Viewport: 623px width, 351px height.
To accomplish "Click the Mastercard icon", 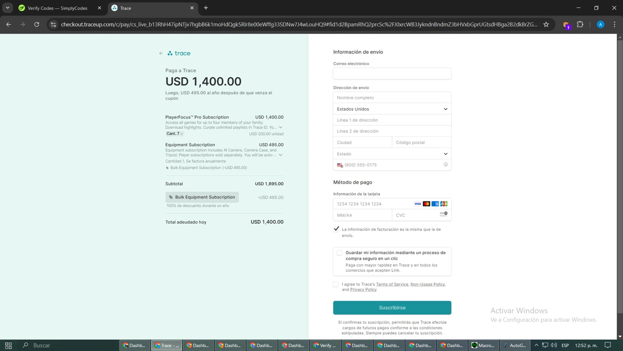I will click(x=427, y=204).
